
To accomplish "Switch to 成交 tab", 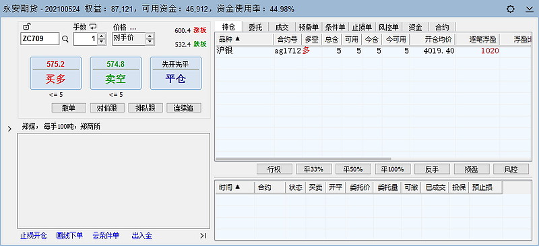I will coord(282,27).
